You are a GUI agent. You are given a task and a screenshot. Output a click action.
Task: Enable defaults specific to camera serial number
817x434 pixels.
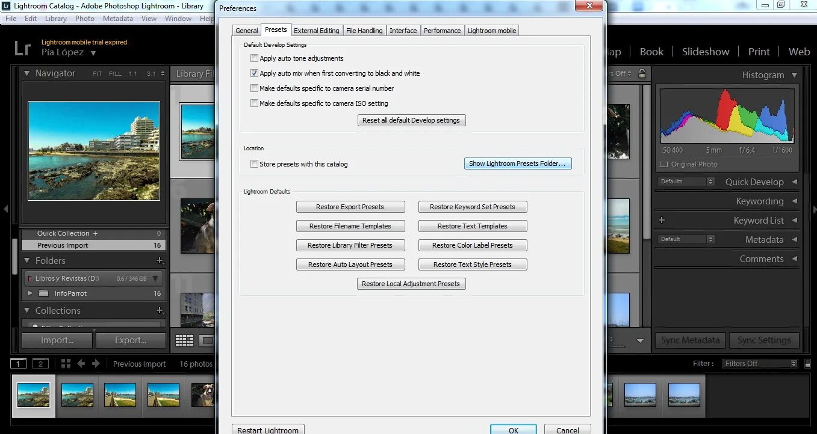click(254, 88)
